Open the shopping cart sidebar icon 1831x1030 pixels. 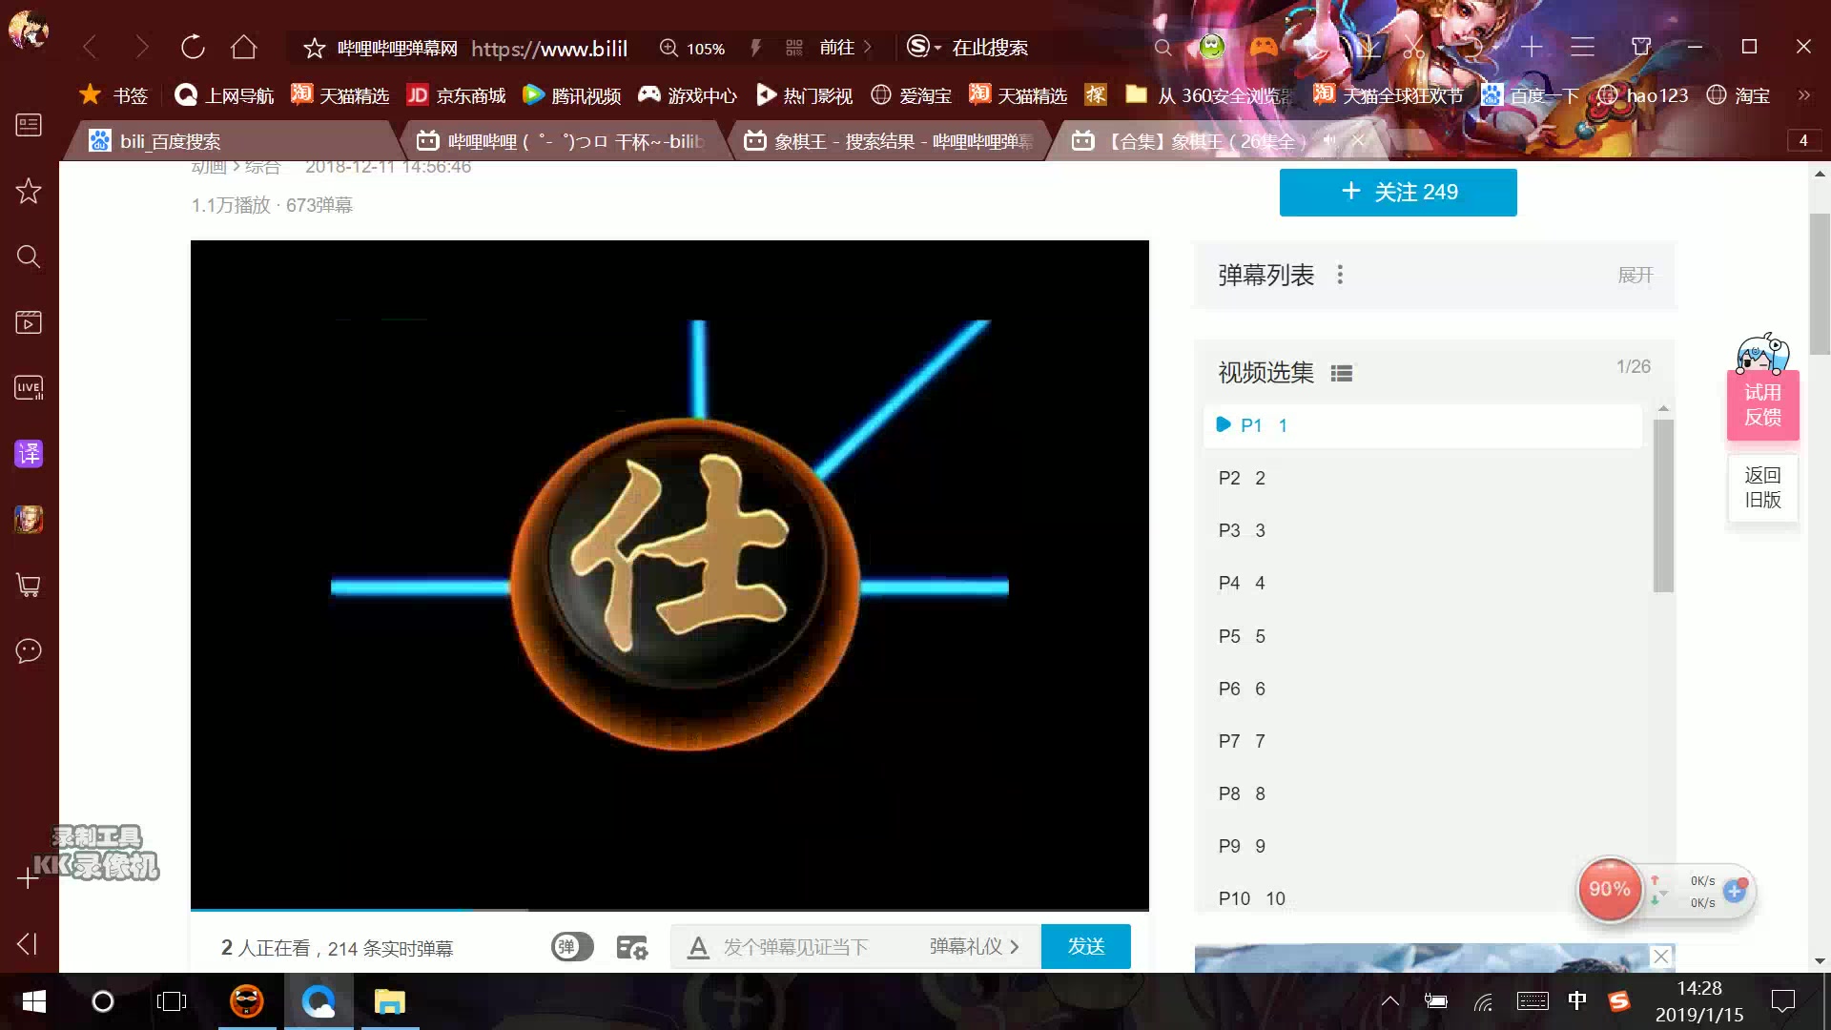pos(29,586)
